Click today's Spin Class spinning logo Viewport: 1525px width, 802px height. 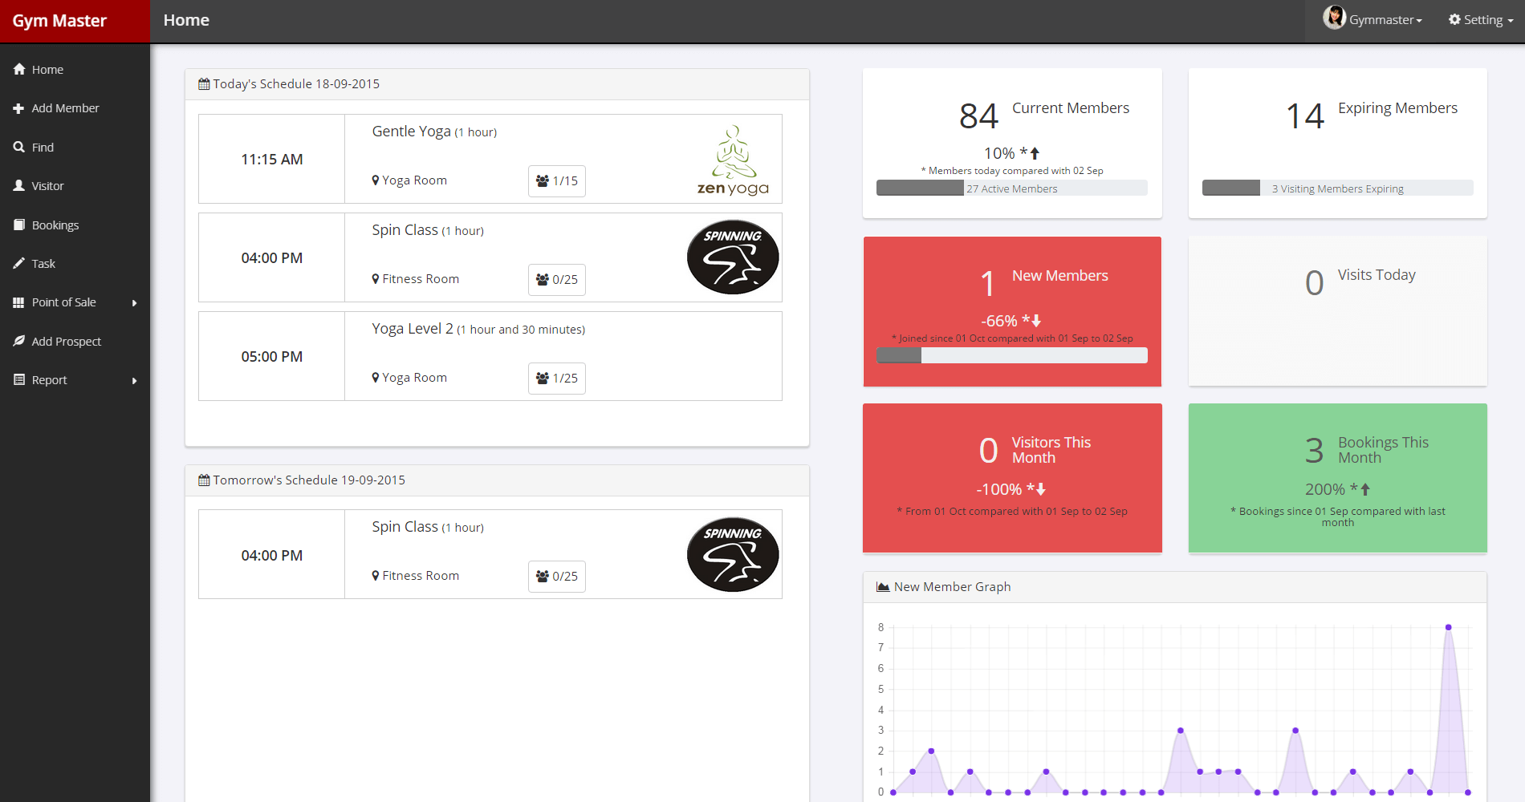click(732, 257)
